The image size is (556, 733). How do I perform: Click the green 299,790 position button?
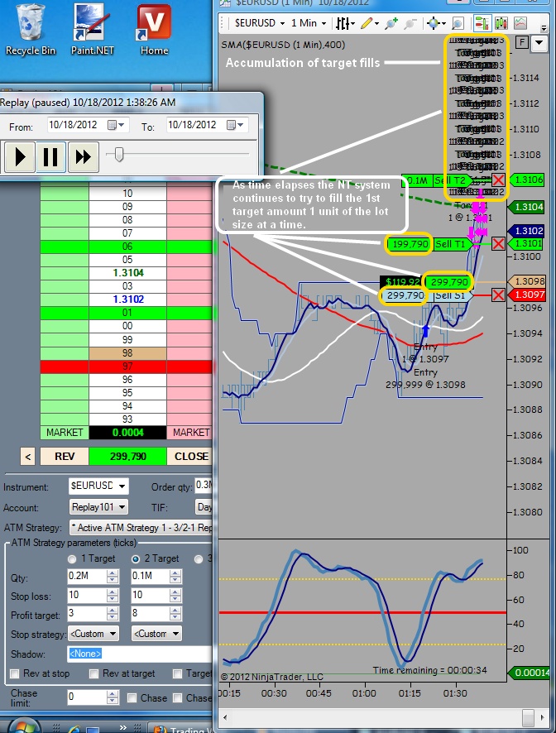127,456
